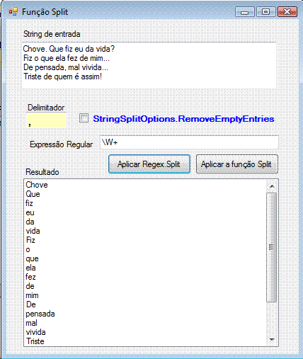Select 'mim' in the result list
This screenshot has width=303, height=359.
(32, 295)
